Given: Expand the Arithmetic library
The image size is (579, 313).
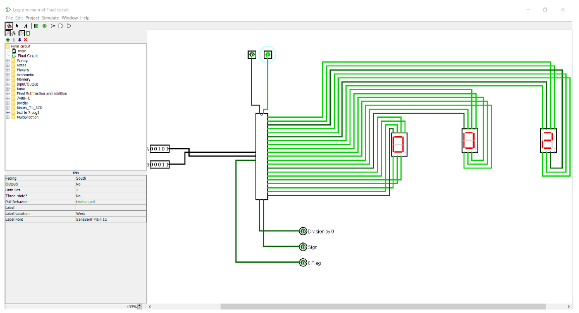Looking at the screenshot, I should 8,75.
